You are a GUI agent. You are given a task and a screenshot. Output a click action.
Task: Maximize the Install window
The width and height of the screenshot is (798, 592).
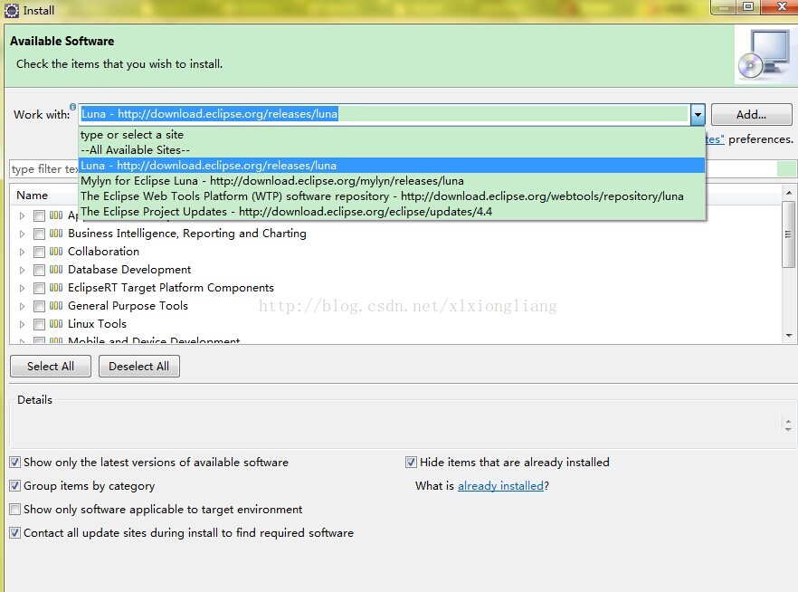(x=748, y=6)
